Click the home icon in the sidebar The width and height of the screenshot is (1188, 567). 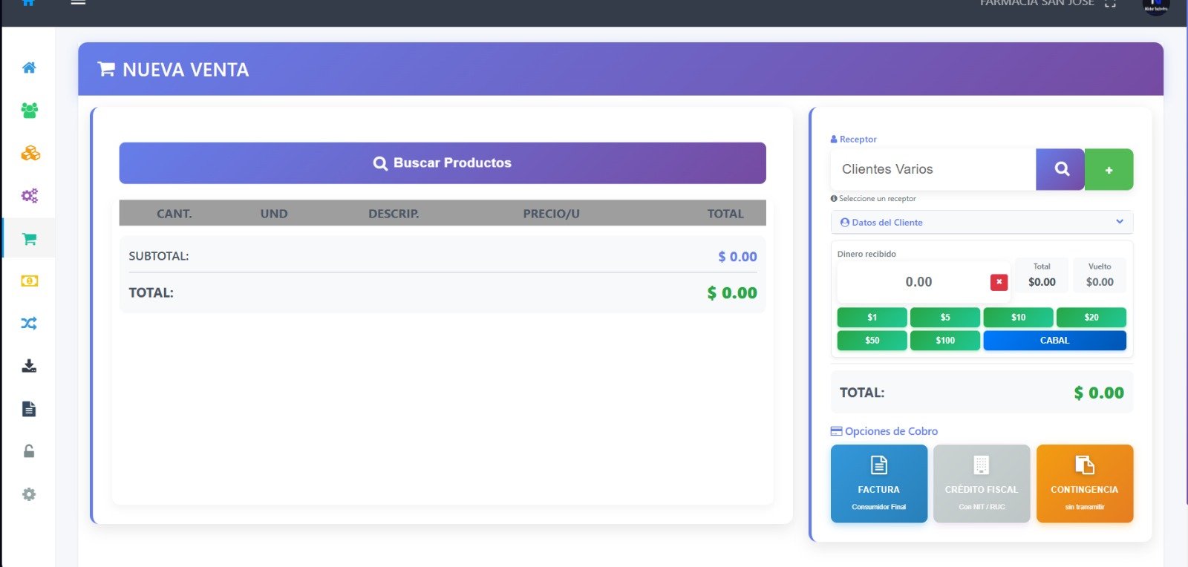tap(29, 68)
